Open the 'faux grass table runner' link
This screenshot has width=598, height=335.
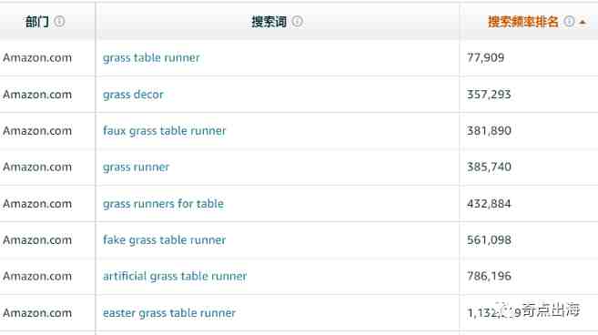pyautogui.click(x=164, y=130)
